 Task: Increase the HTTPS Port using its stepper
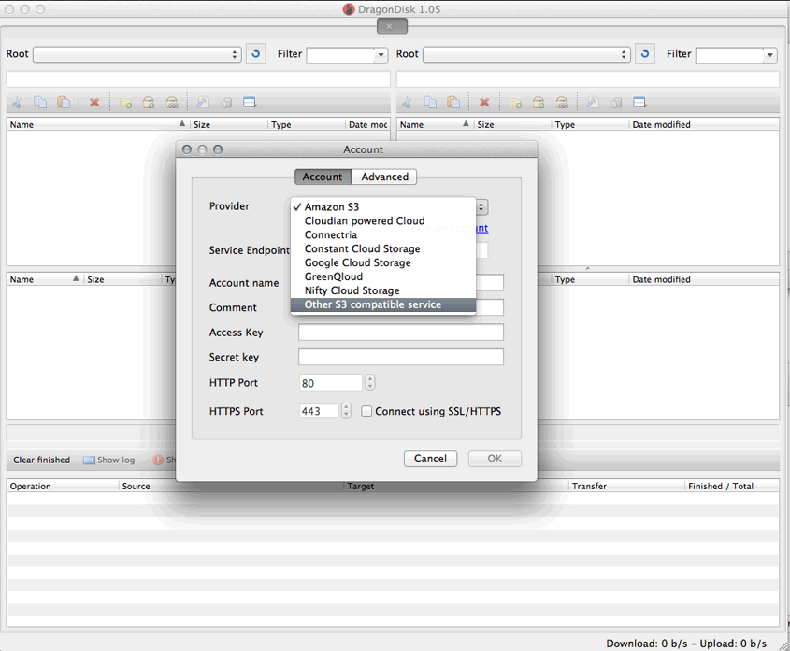pos(344,407)
